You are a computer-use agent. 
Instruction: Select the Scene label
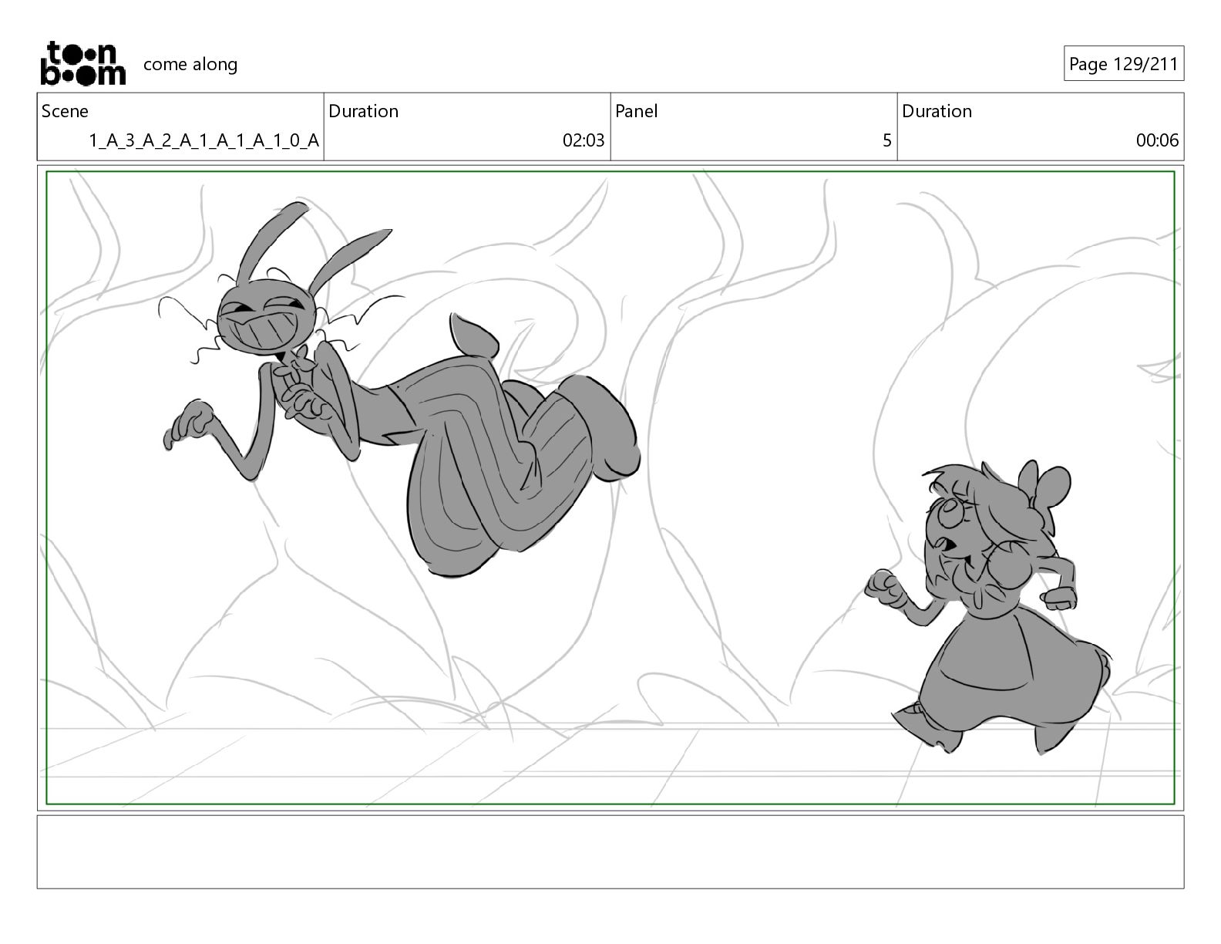pos(65,111)
